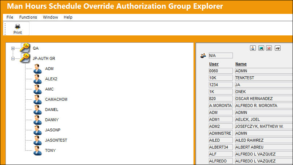Click the user icon beside TONY
The height and width of the screenshot is (165, 293).
coord(38,150)
